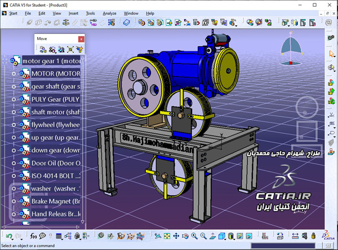Toggle the Hide/Show icon

click(x=240, y=236)
